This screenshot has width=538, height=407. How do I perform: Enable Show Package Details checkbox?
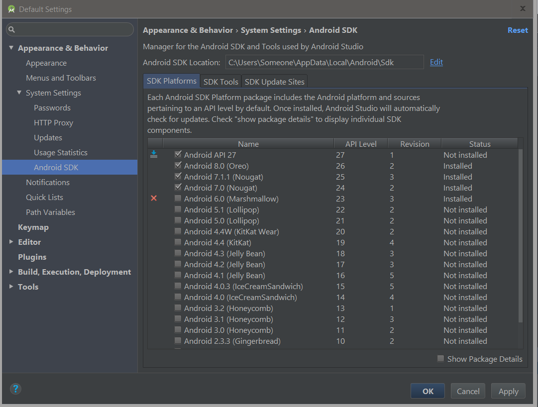point(440,359)
